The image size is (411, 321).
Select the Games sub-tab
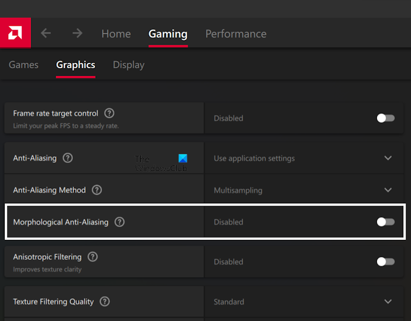23,65
